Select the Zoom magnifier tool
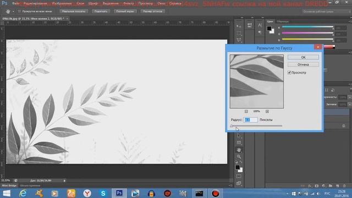 coord(239,156)
